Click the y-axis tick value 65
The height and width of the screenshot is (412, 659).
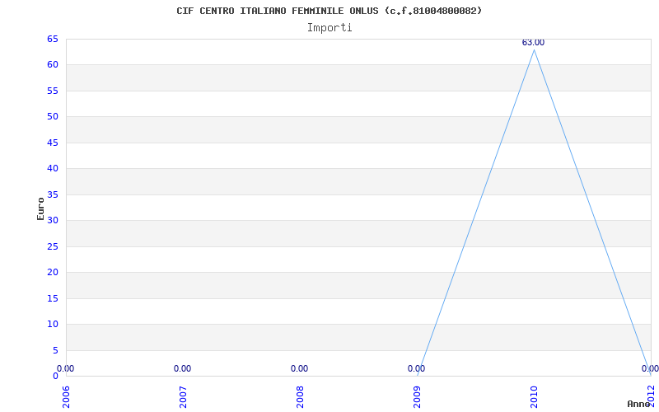53,39
